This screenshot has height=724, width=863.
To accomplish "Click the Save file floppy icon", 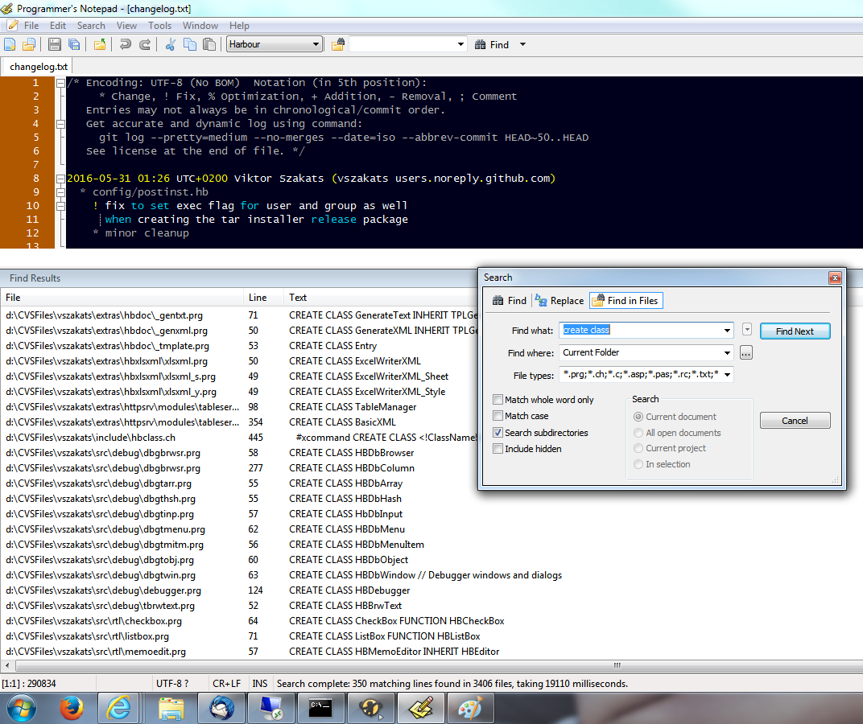I will tap(55, 45).
